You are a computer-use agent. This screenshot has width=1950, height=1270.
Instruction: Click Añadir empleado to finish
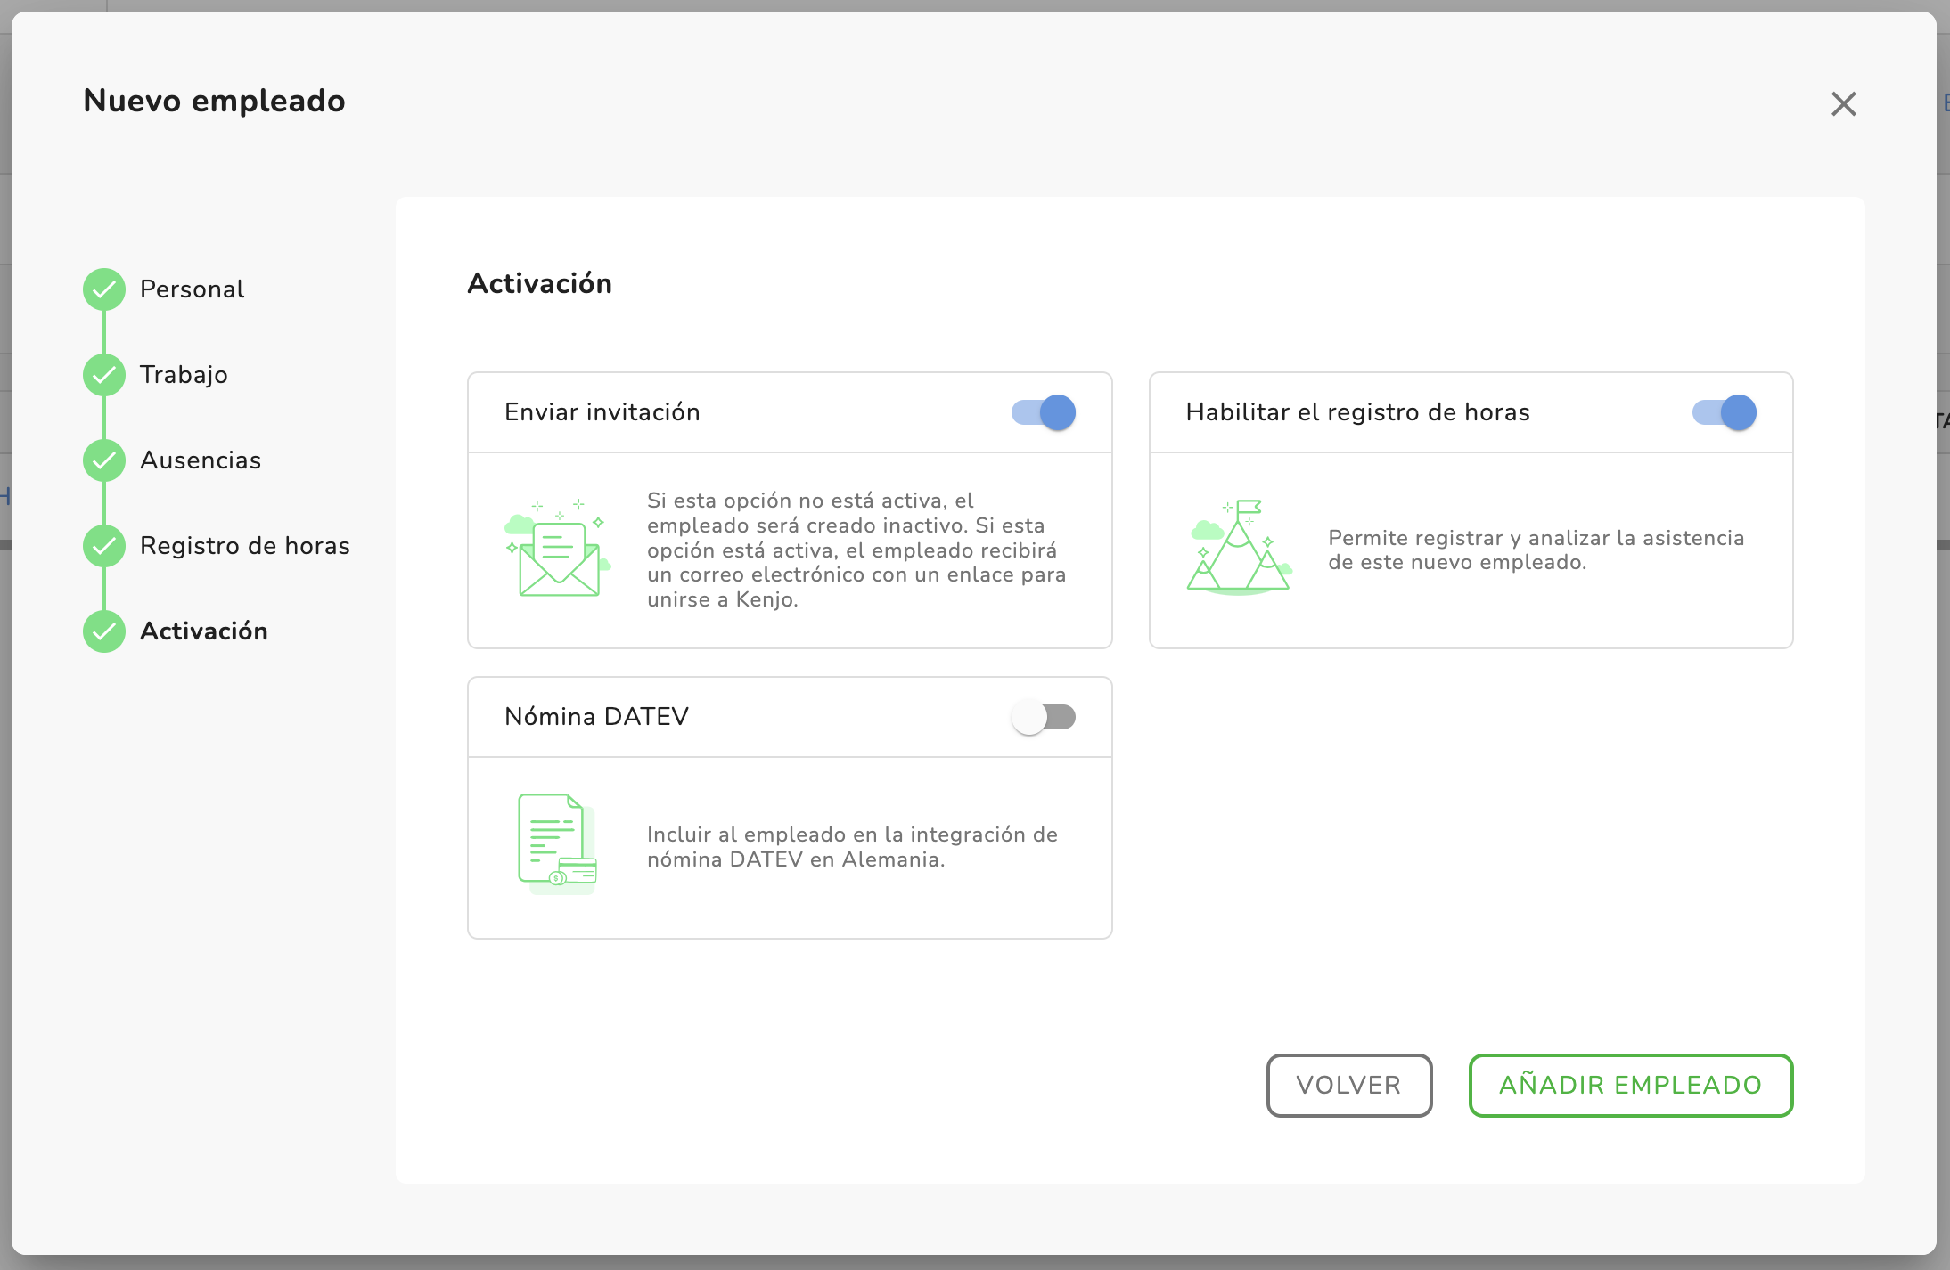pos(1630,1085)
